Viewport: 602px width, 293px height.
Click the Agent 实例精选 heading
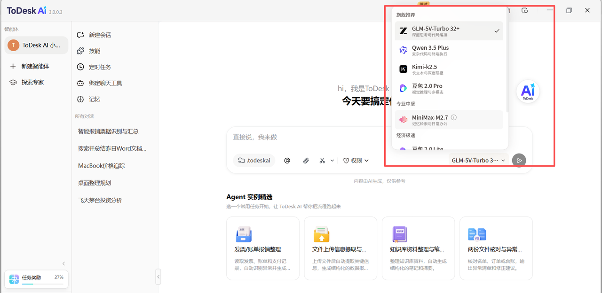point(249,197)
